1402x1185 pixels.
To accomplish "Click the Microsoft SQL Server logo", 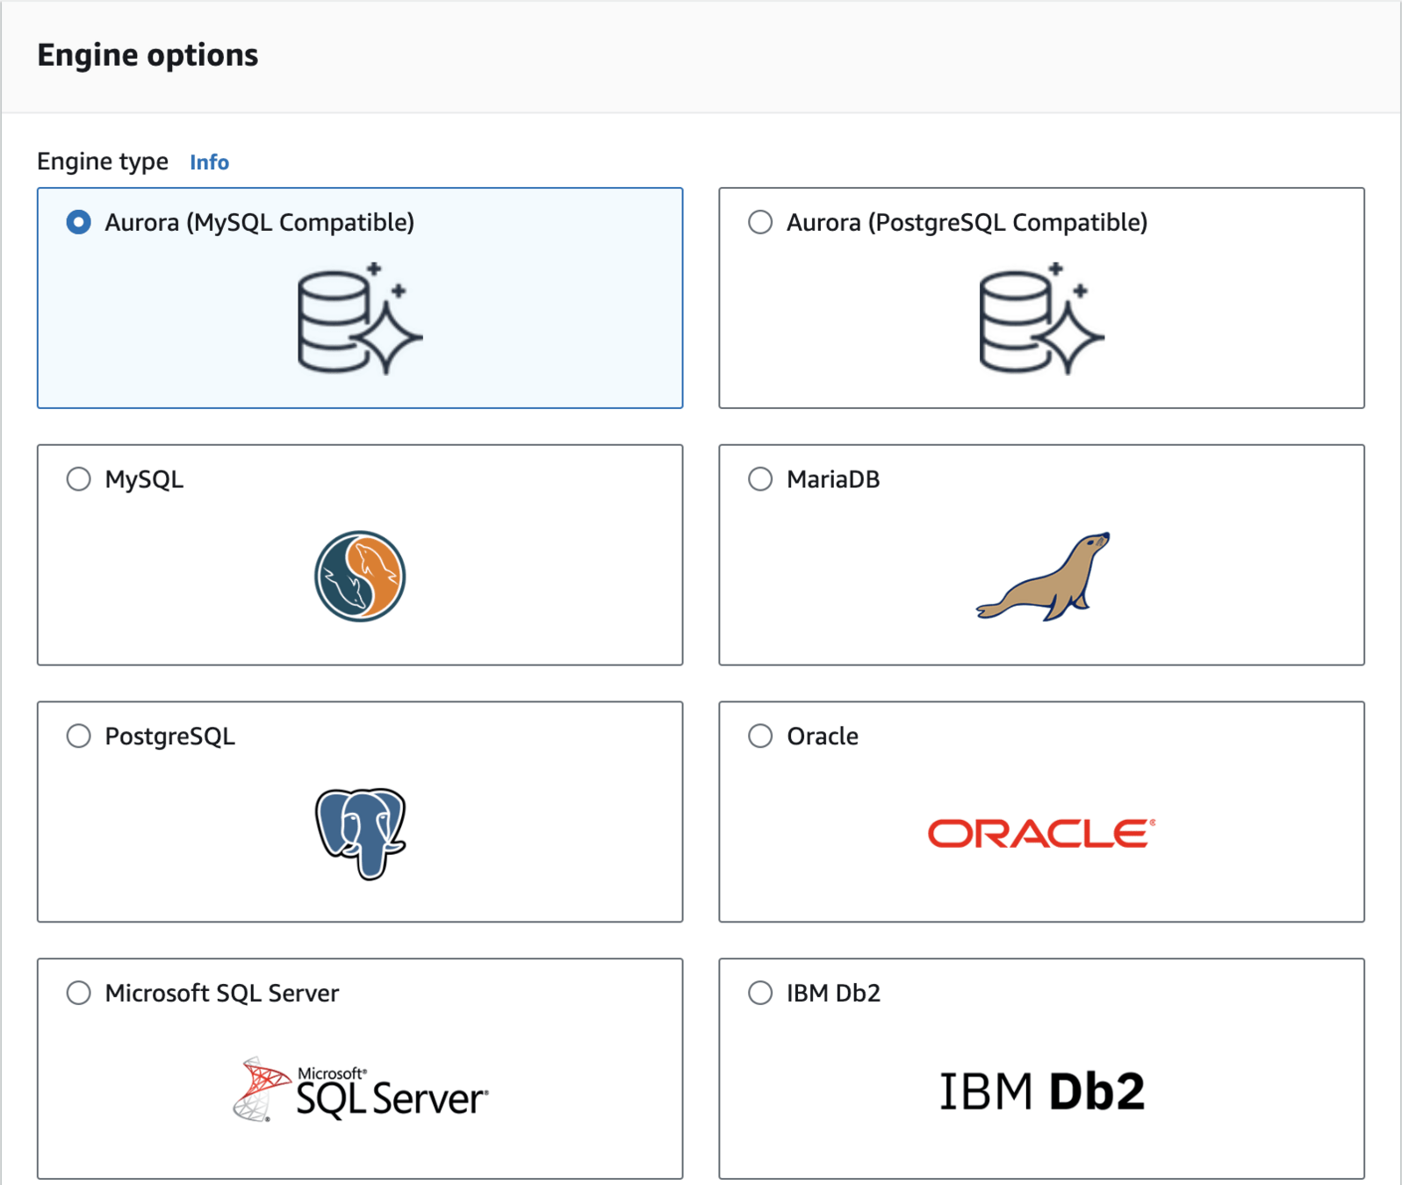I will click(x=360, y=1090).
